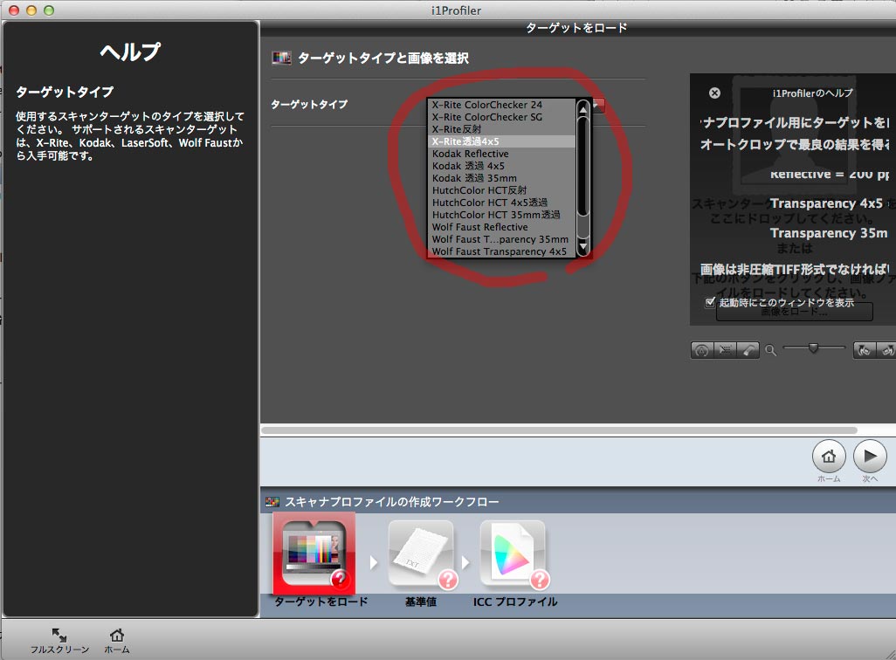Select X-Rite ColorChecker 24 from the list
The image size is (896, 660).
pyautogui.click(x=501, y=105)
